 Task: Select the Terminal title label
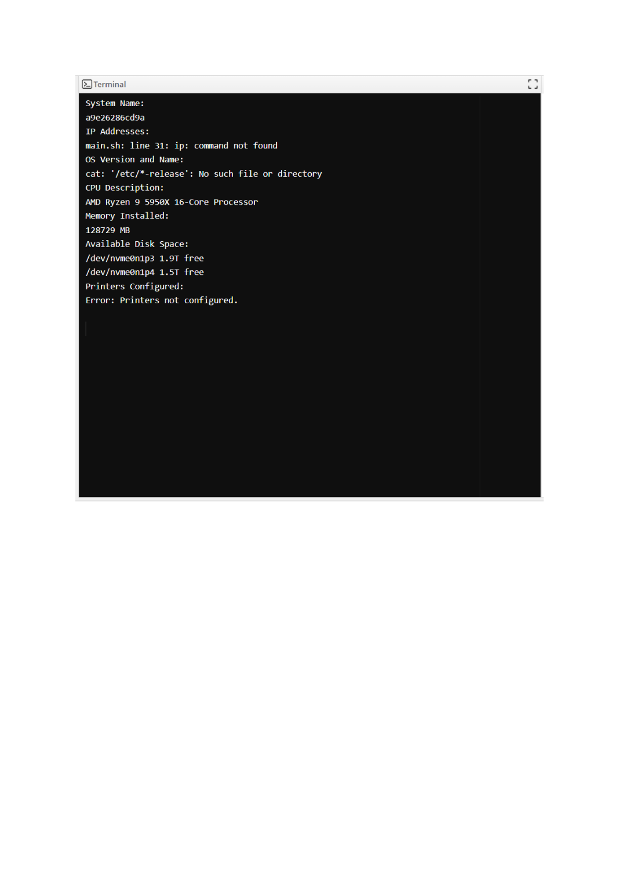[110, 84]
